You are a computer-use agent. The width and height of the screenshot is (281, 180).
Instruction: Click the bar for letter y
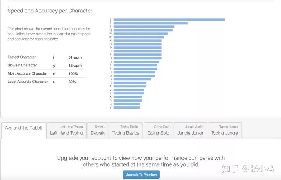[126, 107]
